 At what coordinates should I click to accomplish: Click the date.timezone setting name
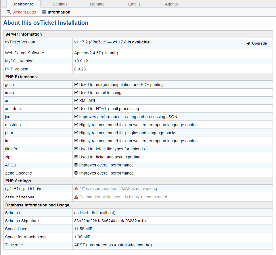pyautogui.click(x=20, y=197)
